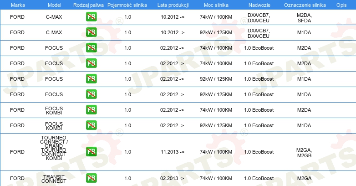This screenshot has height=186, width=356.
Task: Select the fuel icon in FOCUS KOMBI 100KM row
Action: (x=91, y=110)
